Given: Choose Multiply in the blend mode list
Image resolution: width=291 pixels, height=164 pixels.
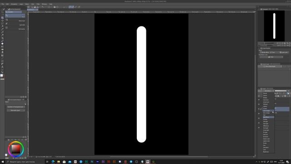Looking at the screenshot, I should pyautogui.click(x=268, y=97).
